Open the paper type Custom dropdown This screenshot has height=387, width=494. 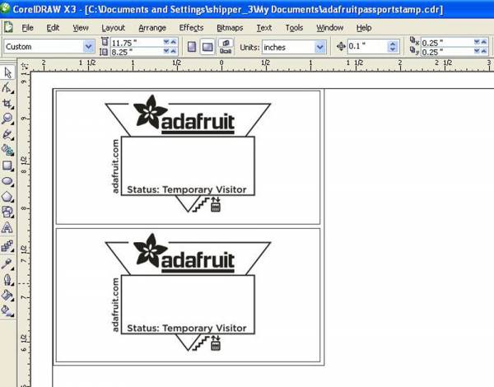pos(89,47)
